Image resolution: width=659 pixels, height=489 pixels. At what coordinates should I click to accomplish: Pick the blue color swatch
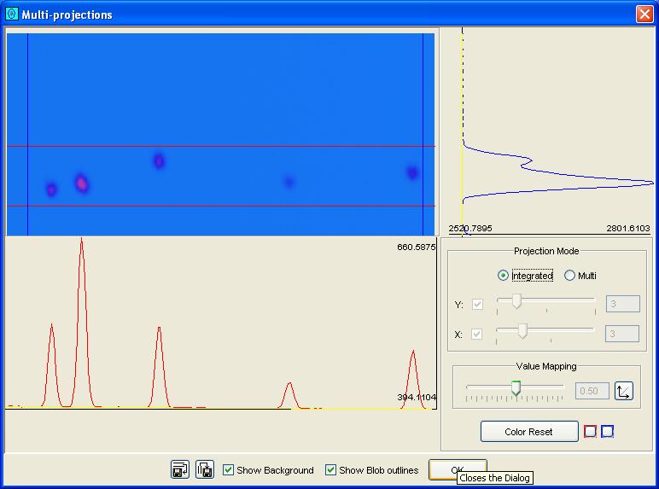[x=607, y=432]
